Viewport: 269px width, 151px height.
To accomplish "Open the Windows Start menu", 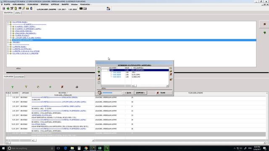I will [3, 148].
